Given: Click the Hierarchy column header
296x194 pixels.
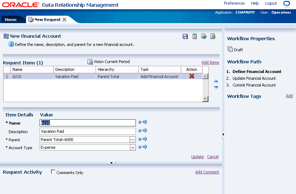Looking at the screenshot, I should 117,69.
